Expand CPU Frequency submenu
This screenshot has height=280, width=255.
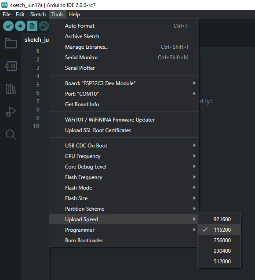pyautogui.click(x=124, y=156)
